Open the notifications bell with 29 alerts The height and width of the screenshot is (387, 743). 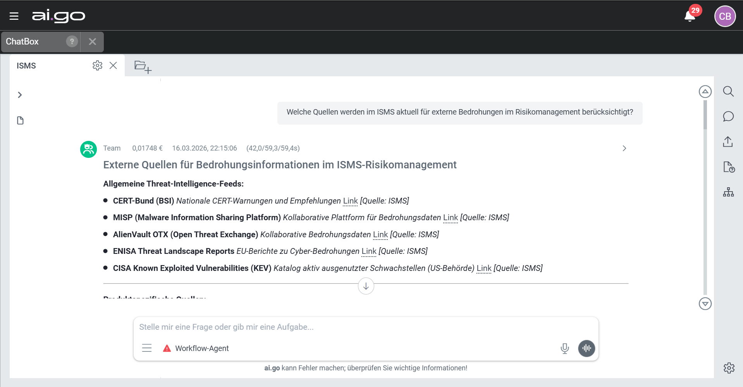pos(690,16)
